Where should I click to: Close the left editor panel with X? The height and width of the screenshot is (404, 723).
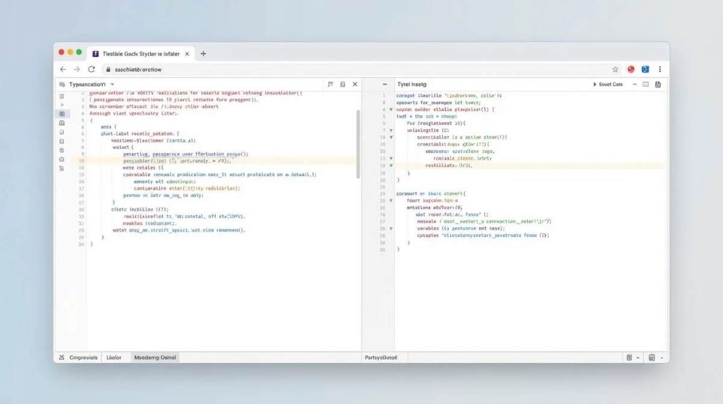point(355,84)
